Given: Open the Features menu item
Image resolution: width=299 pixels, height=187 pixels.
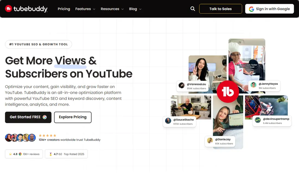Looking at the screenshot, I should [83, 9].
